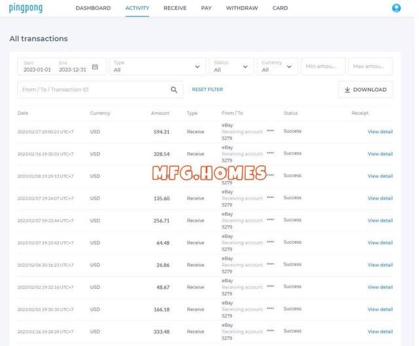
Task: Go to the Card tab
Action: point(280,8)
